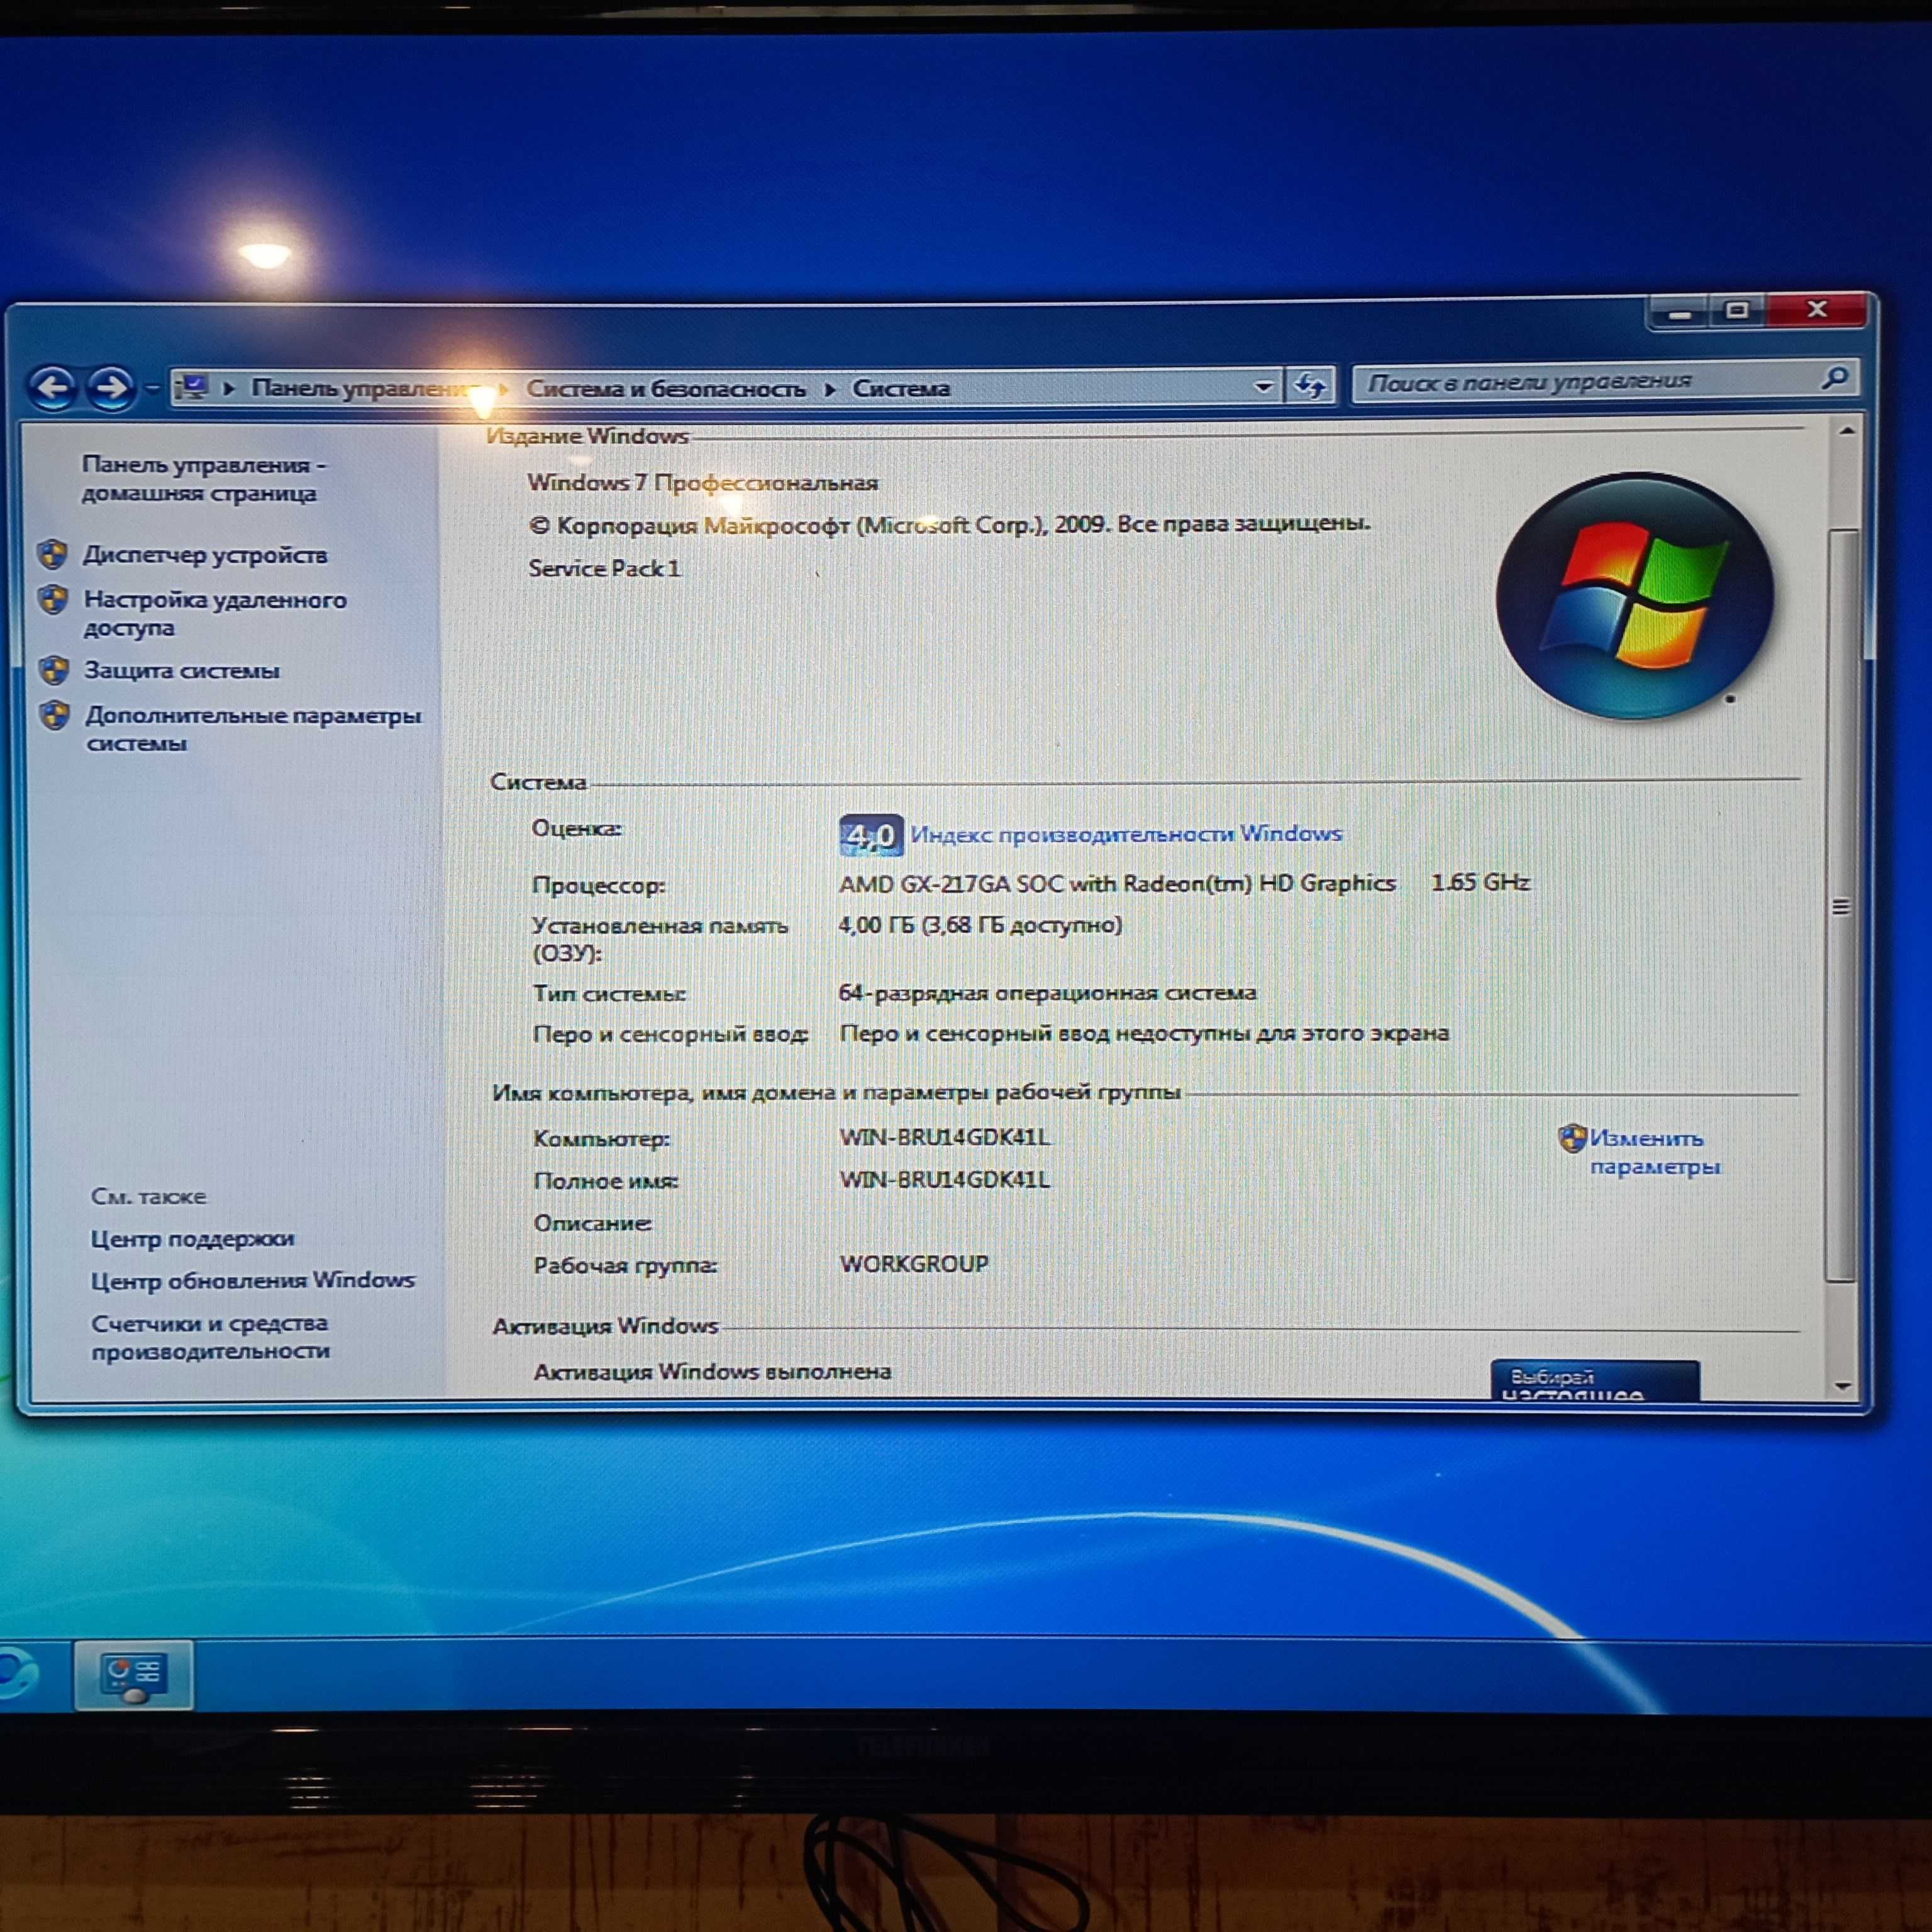1932x1932 pixels.
Task: Open Центр поддержки
Action: 193,1239
